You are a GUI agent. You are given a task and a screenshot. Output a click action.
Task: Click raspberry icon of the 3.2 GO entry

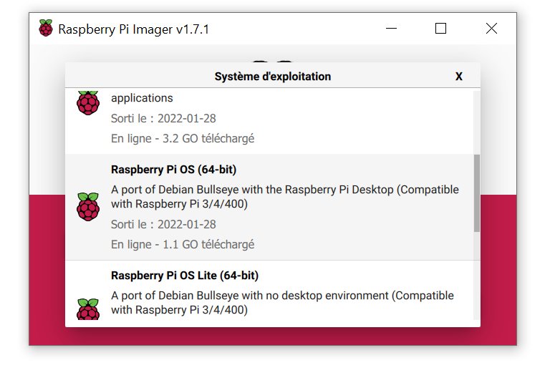(88, 103)
